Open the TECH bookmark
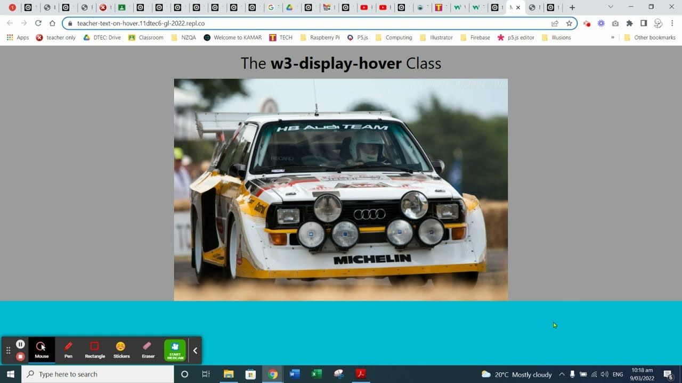 pos(281,38)
